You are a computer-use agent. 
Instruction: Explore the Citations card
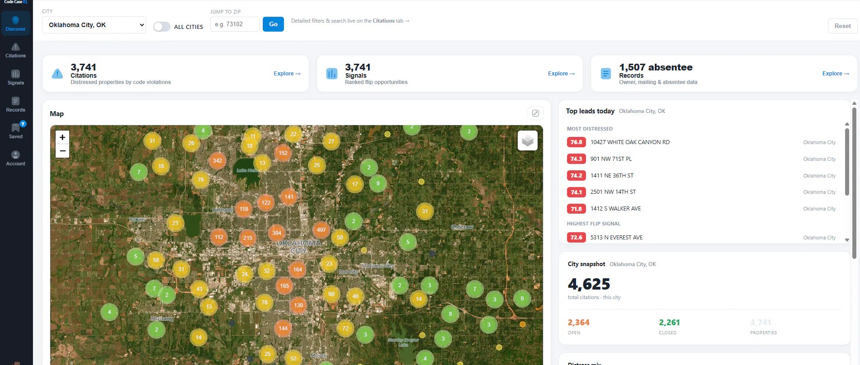(287, 74)
